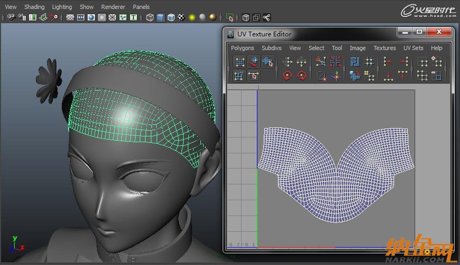The height and width of the screenshot is (265, 460).
Task: Toggle the gate mask display
Action: pyautogui.click(x=102, y=17)
